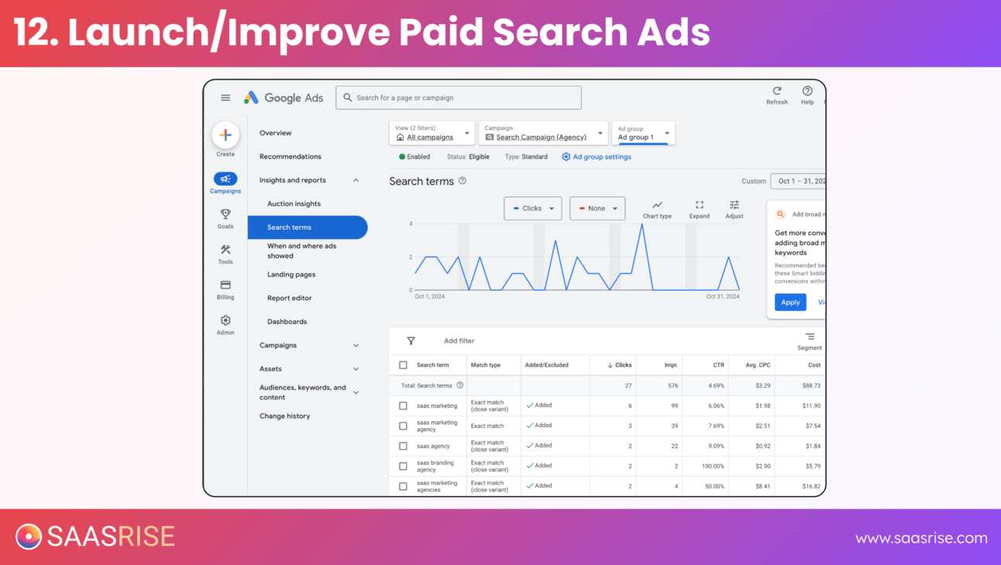1001x565 pixels.
Task: Select Search terms in sidebar
Action: [308, 228]
